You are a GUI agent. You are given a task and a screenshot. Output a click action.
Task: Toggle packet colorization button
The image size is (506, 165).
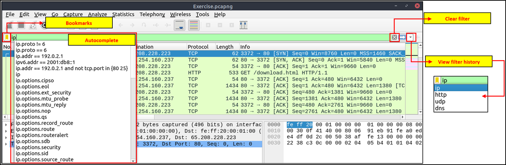[193, 25]
